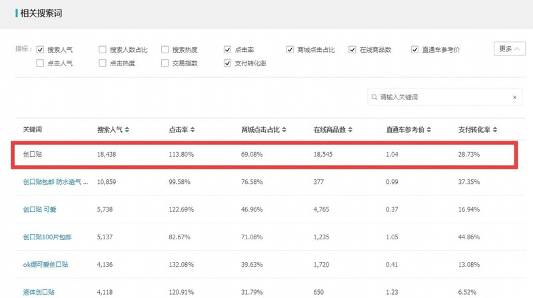This screenshot has height=298, width=533.
Task: Sort by 在线商品数 column arrows
Action: point(350,129)
